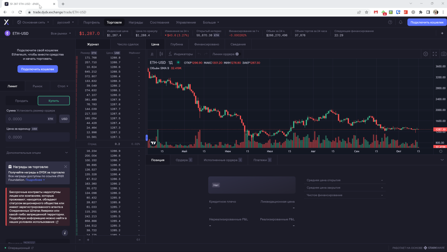Toggle the green indicator dot by 1Д
The width and height of the screenshot is (447, 252).
point(178,63)
